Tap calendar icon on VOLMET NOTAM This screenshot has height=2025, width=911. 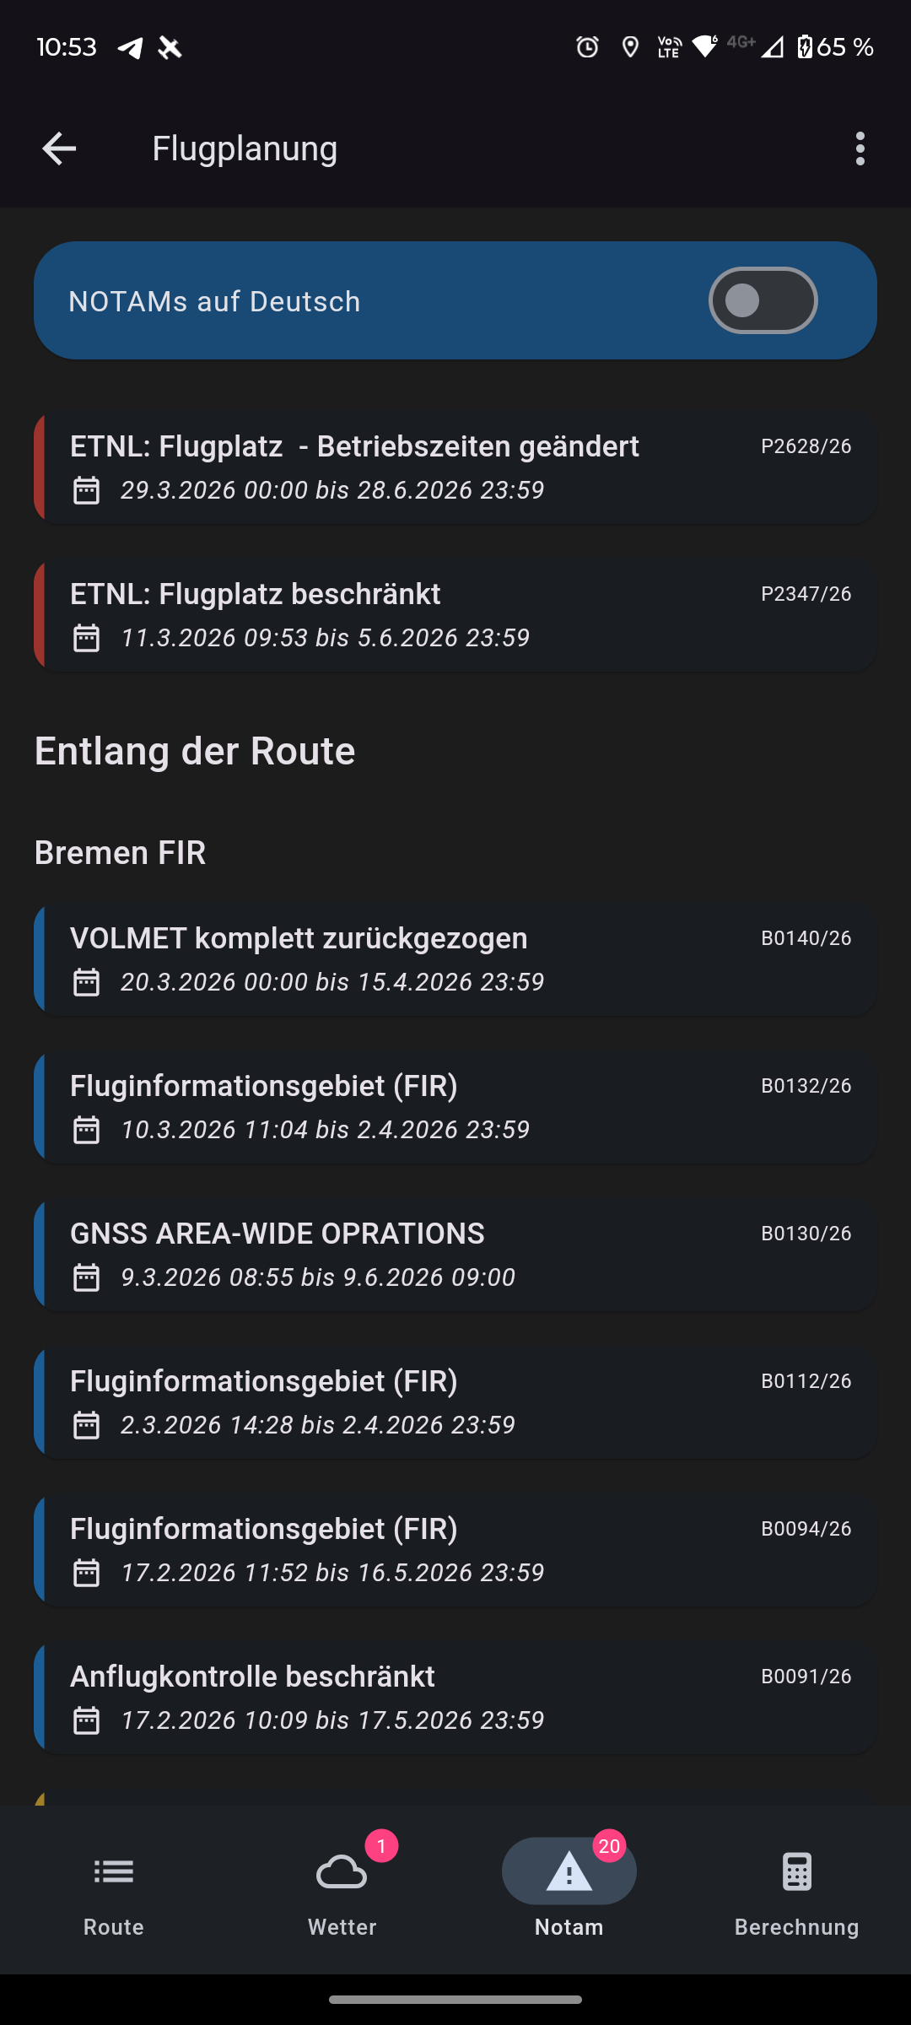tap(86, 982)
